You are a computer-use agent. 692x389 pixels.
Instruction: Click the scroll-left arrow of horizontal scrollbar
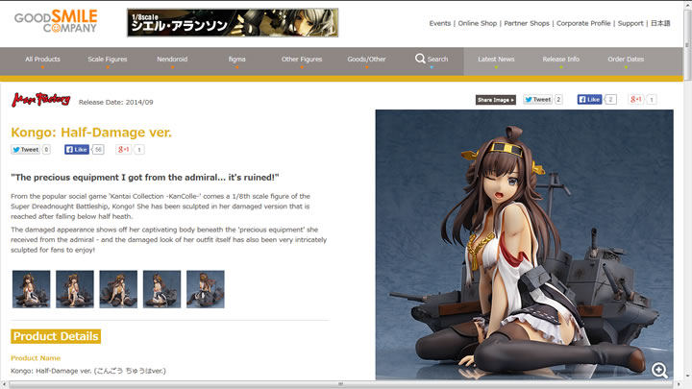pos(4,384)
